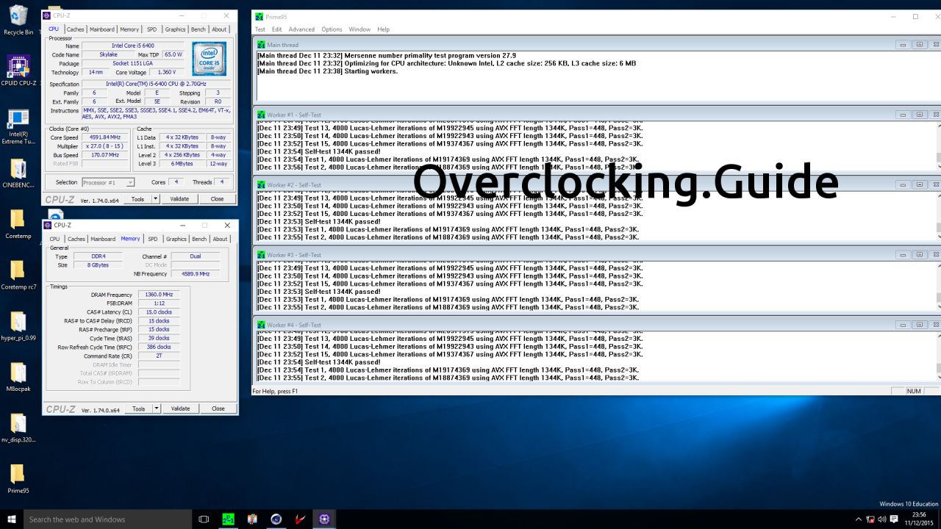Open the SPD tab in Memory CPU-Z window

pyautogui.click(x=153, y=239)
